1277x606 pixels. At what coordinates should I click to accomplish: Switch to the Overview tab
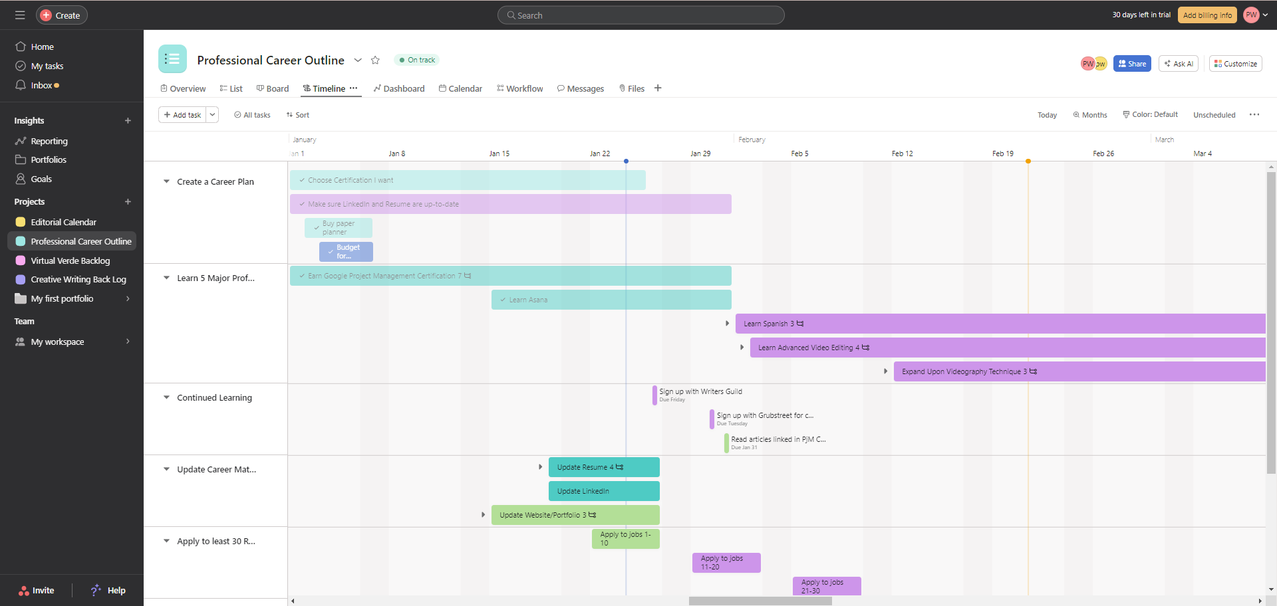183,88
